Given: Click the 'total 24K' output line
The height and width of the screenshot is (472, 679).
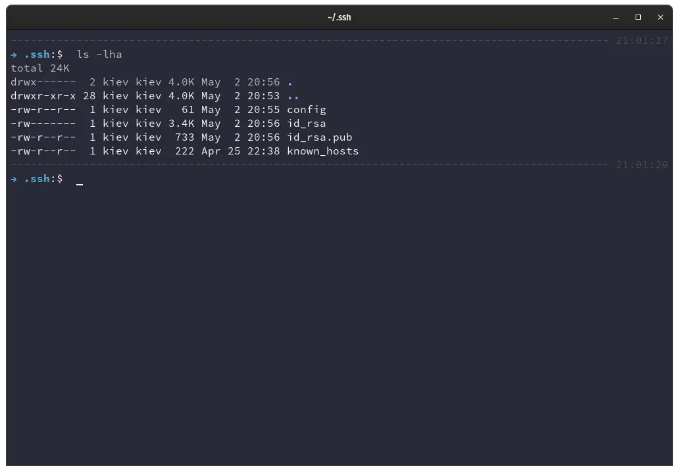Looking at the screenshot, I should [x=40, y=68].
